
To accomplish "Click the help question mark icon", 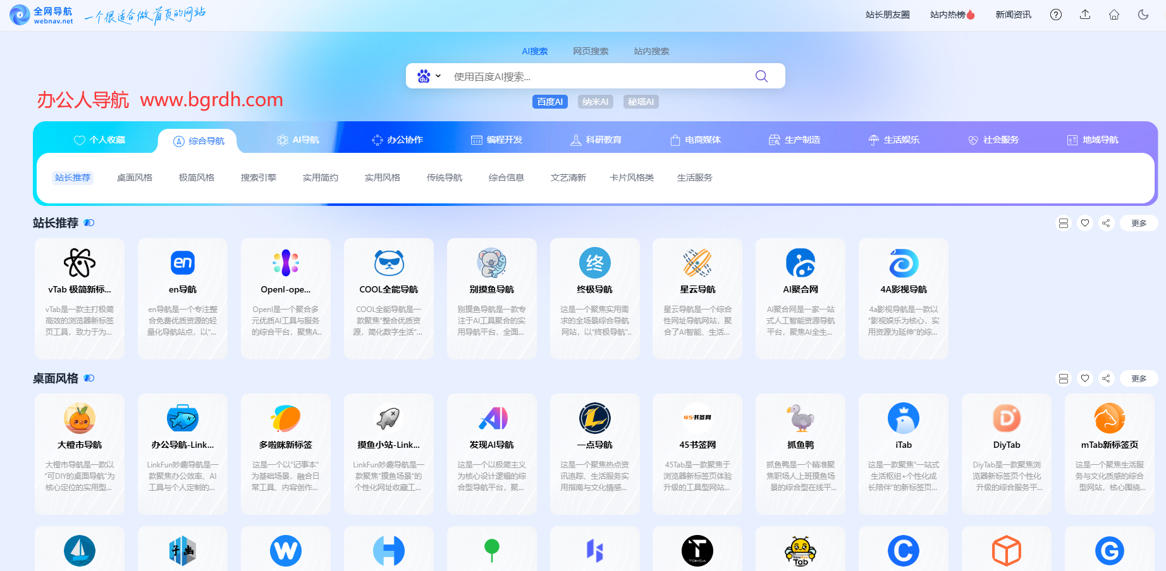I will (1055, 15).
